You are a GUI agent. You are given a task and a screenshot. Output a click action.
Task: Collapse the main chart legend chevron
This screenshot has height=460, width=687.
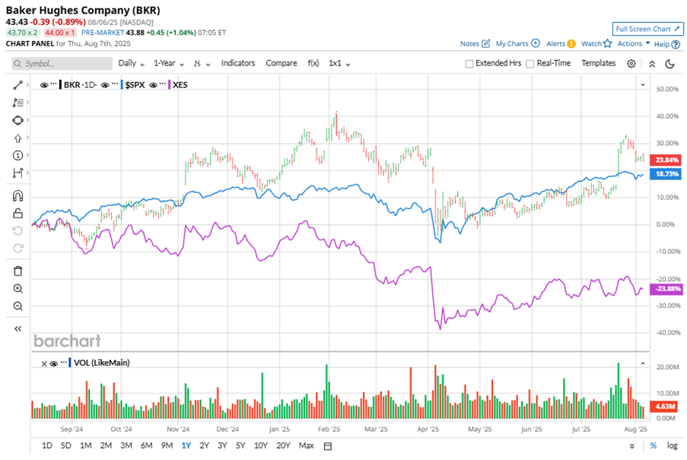coord(643,85)
